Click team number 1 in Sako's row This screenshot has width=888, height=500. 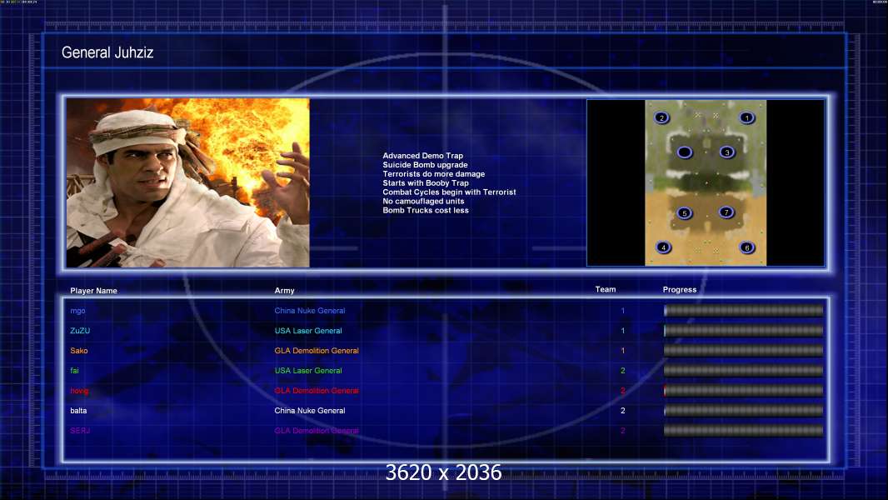pyautogui.click(x=623, y=351)
